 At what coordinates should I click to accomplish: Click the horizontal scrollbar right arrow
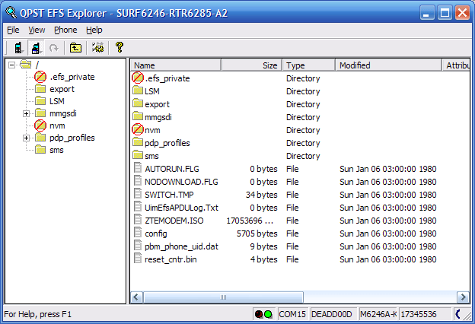[463, 297]
